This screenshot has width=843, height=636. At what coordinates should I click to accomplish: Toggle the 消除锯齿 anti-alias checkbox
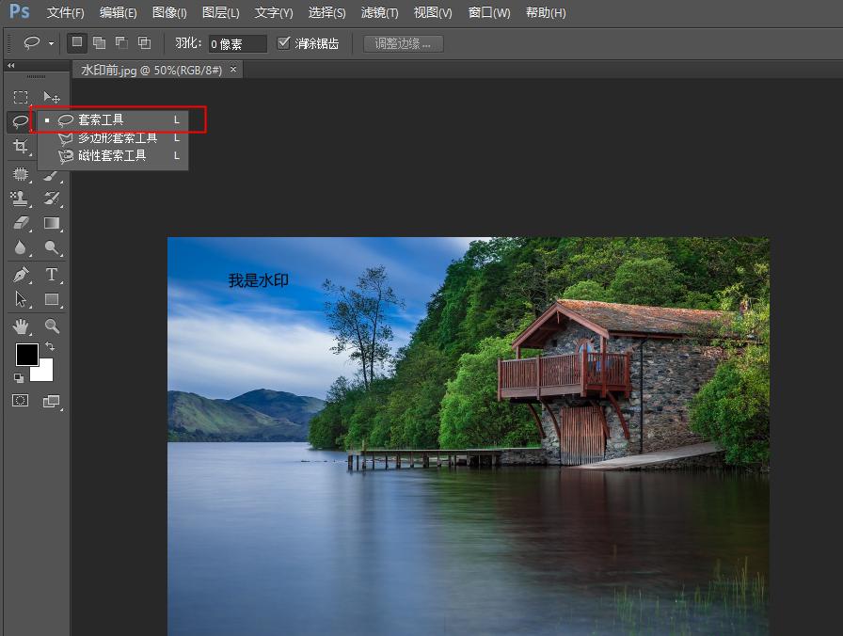tap(283, 42)
